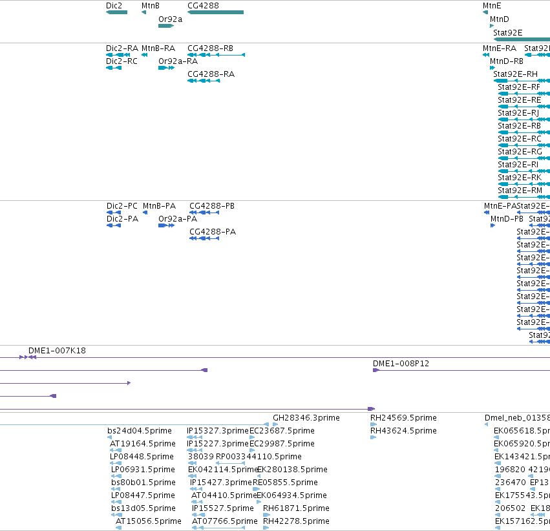Click the CG4288-RA transcript label
The height and width of the screenshot is (531, 550).
[x=211, y=74]
